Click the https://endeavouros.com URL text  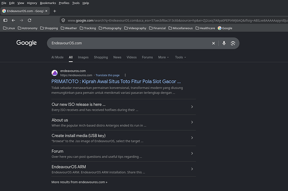click(x=76, y=75)
